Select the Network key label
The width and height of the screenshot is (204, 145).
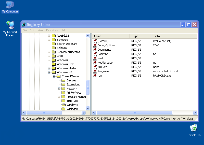coord(72,89)
